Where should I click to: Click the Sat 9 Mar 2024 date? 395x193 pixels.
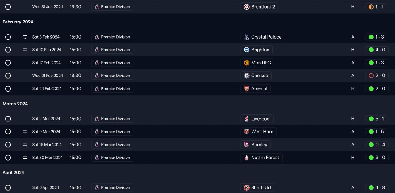[46, 132]
